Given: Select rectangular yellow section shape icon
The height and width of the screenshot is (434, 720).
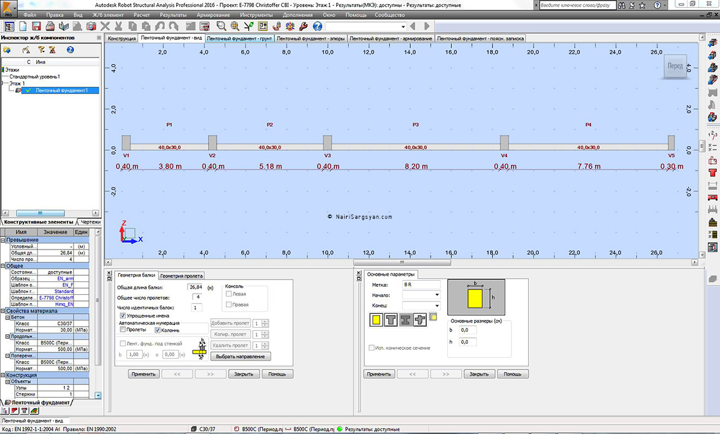Looking at the screenshot, I should (376, 320).
